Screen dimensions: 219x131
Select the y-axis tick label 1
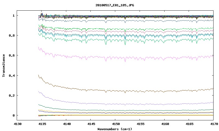coord(13,16)
